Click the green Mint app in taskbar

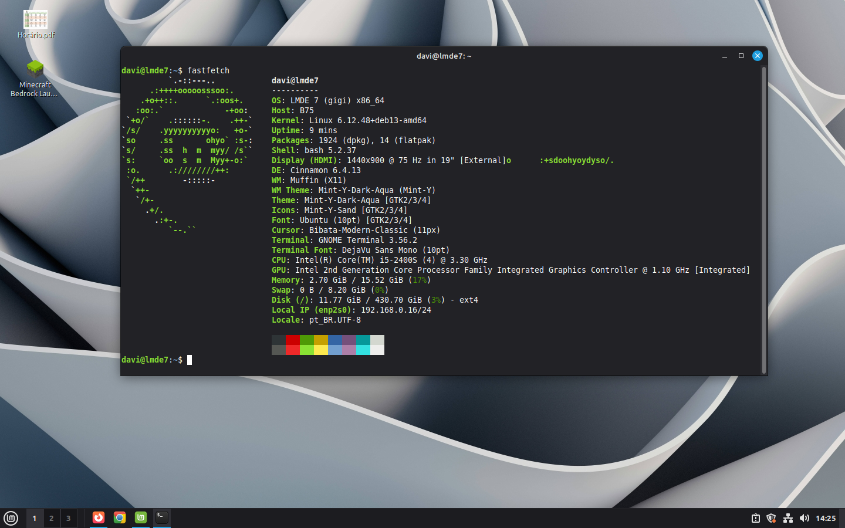141,517
